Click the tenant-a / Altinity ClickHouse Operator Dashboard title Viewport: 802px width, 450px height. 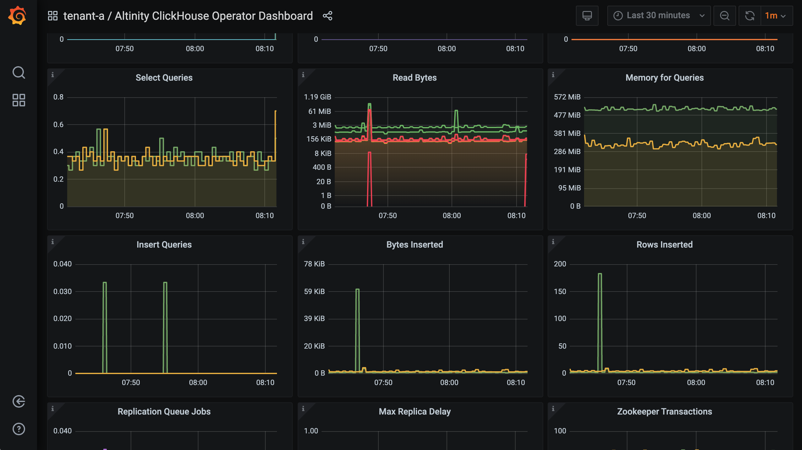(x=188, y=16)
